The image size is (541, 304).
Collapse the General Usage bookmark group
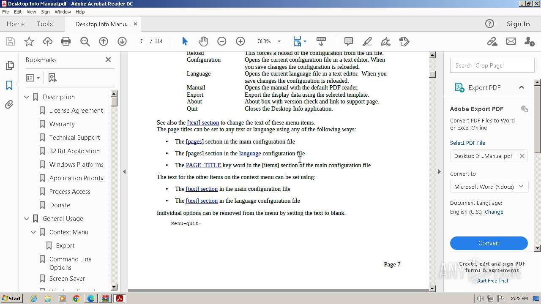[27, 218]
